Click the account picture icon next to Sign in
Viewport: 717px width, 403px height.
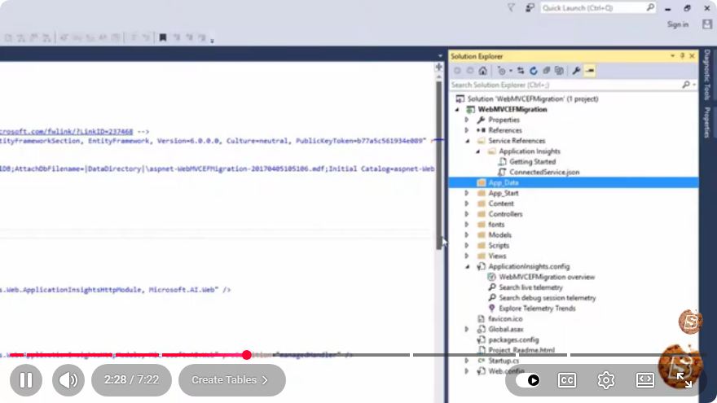pyautogui.click(x=707, y=24)
